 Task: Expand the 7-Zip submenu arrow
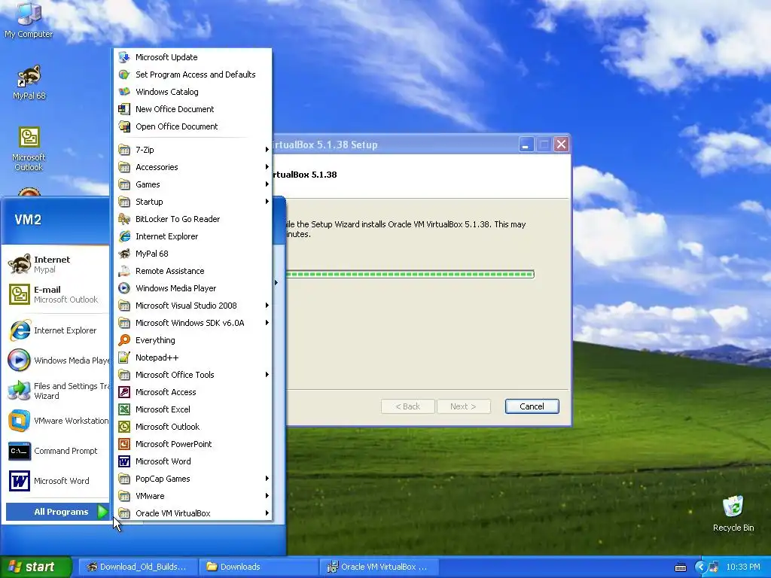(x=267, y=150)
